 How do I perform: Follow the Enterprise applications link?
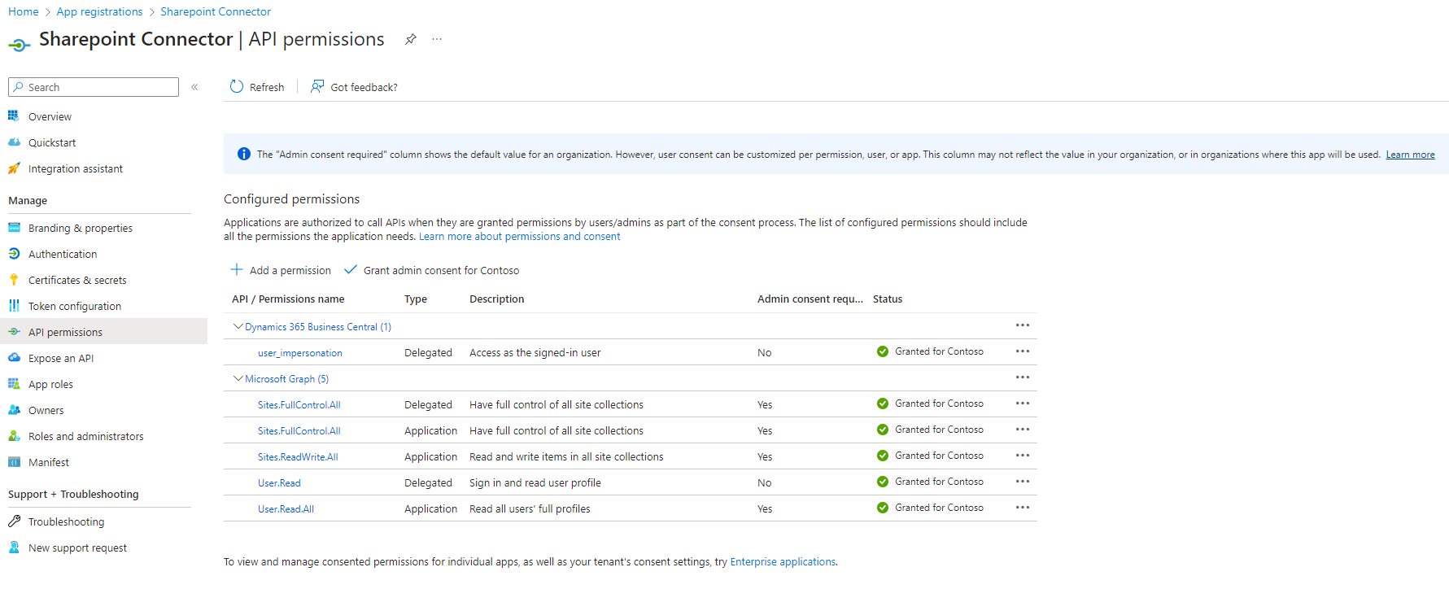pos(783,562)
